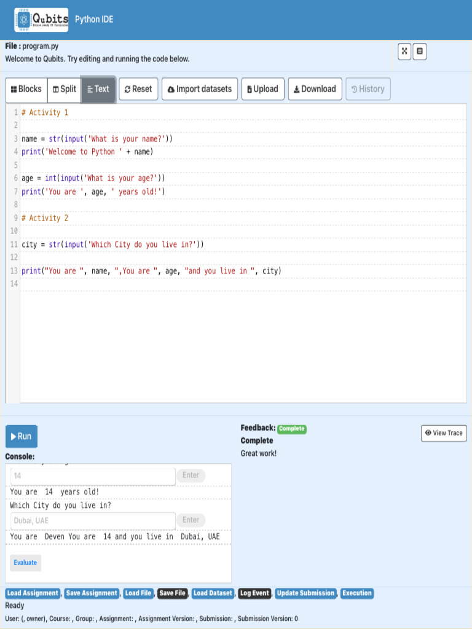Image resolution: width=472 pixels, height=629 pixels.
Task: Click the Load Dataset badge
Action: 213,593
